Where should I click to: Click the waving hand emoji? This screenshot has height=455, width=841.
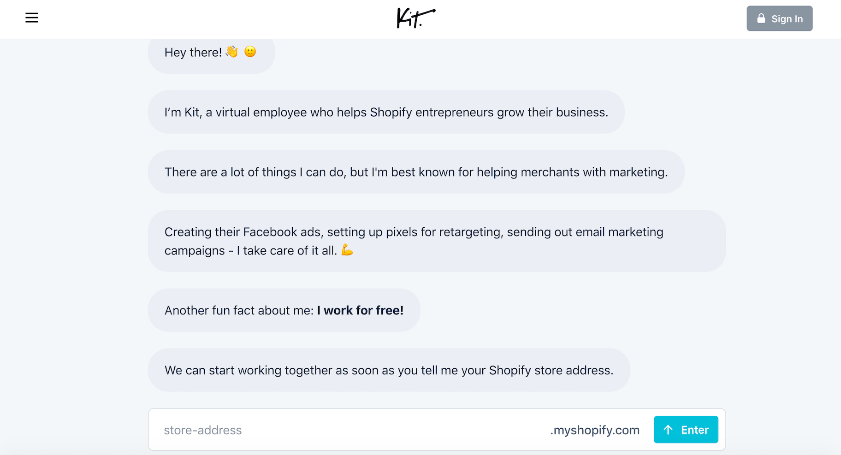point(232,52)
